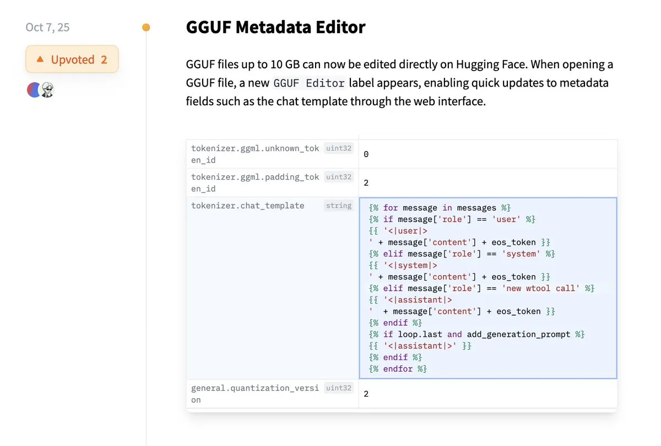661x446 pixels.
Task: Click the uint32 badge beside quantization_version
Action: pos(338,388)
